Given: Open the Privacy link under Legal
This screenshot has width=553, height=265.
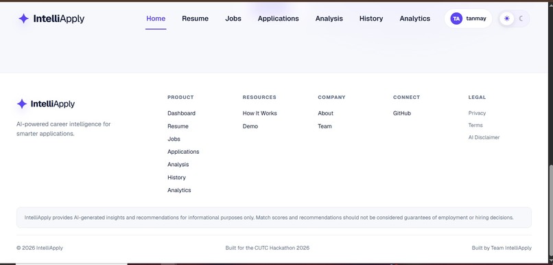Looking at the screenshot, I should (x=477, y=113).
